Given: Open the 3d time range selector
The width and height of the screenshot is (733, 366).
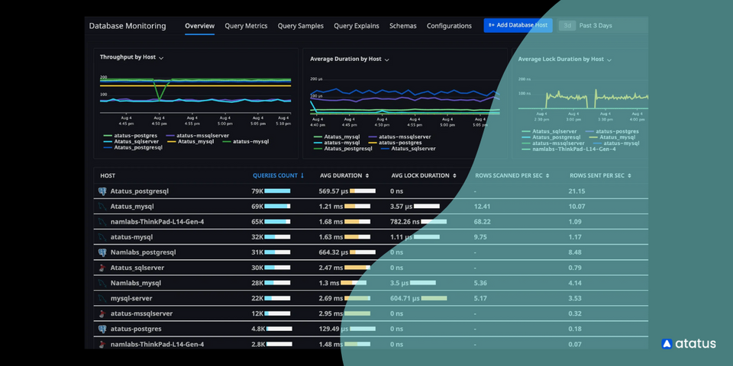Looking at the screenshot, I should (x=567, y=26).
